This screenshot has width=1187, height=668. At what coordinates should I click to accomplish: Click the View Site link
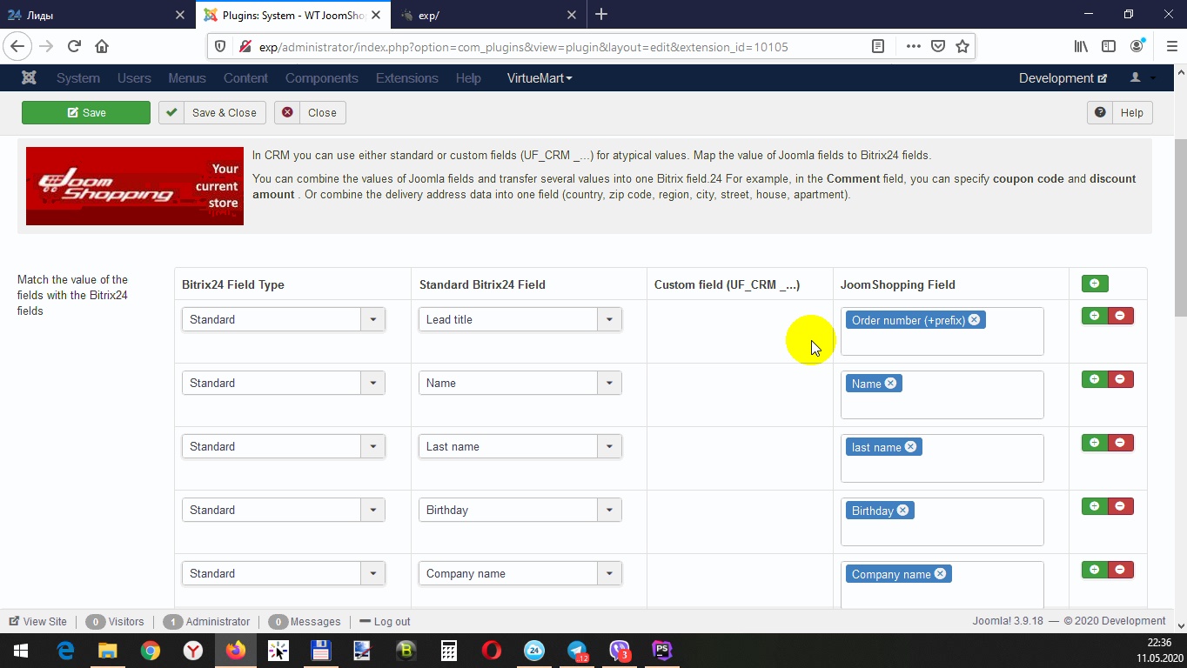point(38,621)
